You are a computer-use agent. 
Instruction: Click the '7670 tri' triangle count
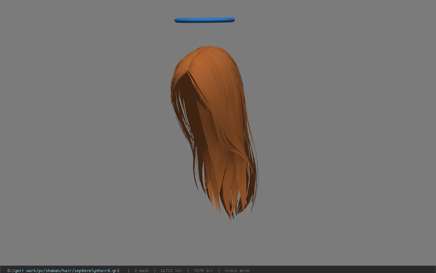tap(203, 271)
